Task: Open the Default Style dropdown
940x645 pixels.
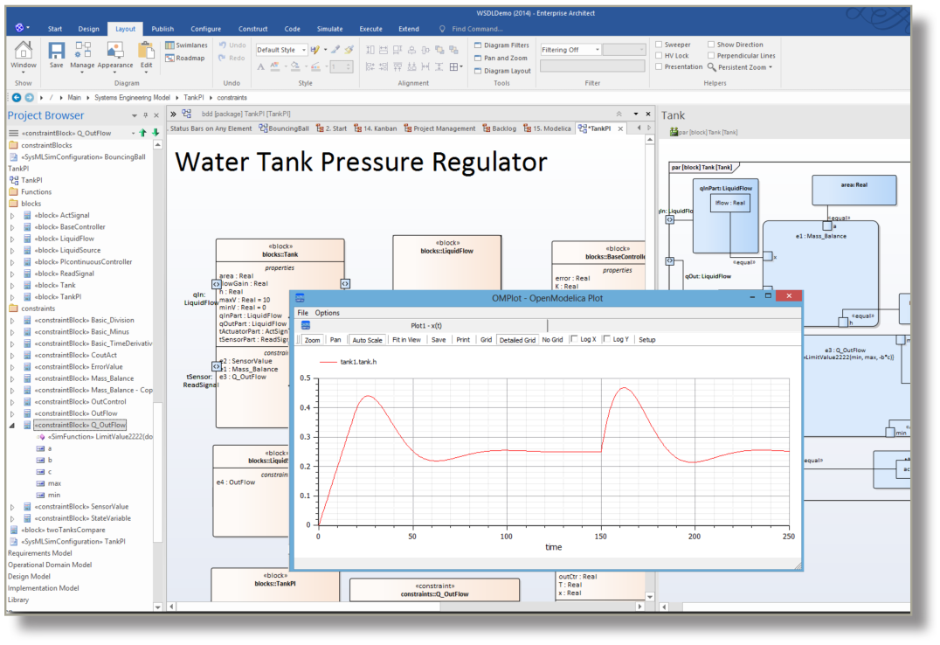Action: point(281,50)
